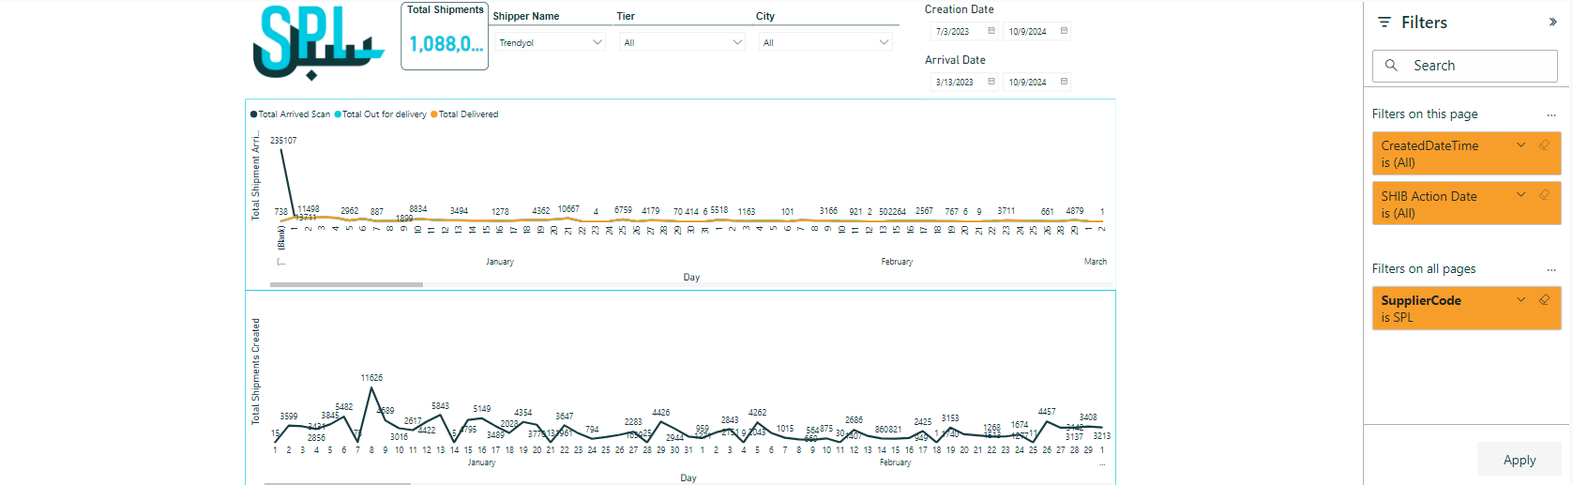The height and width of the screenshot is (485, 1573).
Task: Clear the CreatedDateTime filter with its eraser icon
Action: (1544, 145)
